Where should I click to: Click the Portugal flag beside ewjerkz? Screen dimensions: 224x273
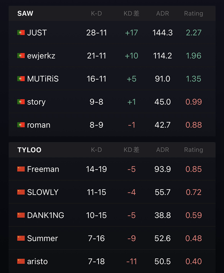click(x=21, y=56)
